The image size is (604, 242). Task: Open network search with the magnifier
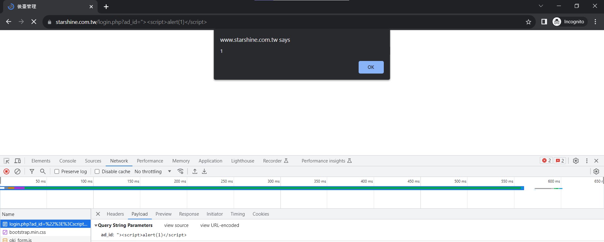43,171
